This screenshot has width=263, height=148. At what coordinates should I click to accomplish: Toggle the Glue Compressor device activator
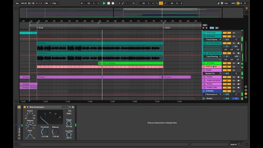(x=25, y=107)
